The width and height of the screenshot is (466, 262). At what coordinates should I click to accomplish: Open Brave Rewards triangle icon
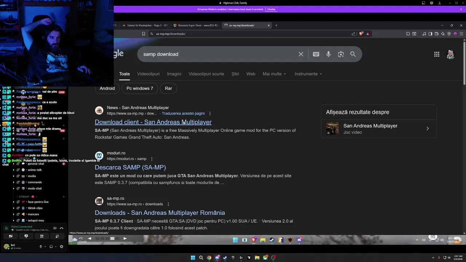tap(368, 34)
